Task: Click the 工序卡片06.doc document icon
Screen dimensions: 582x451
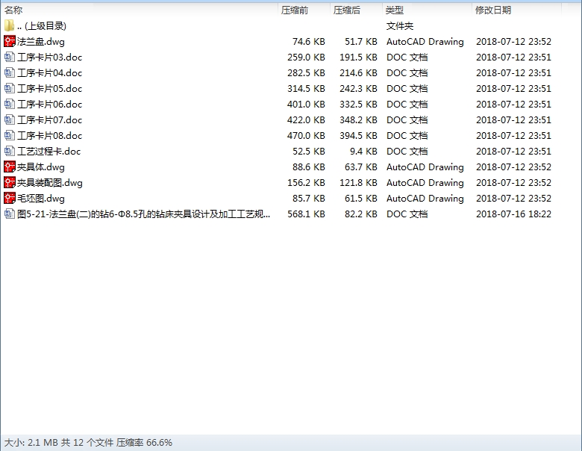Action: [x=10, y=104]
